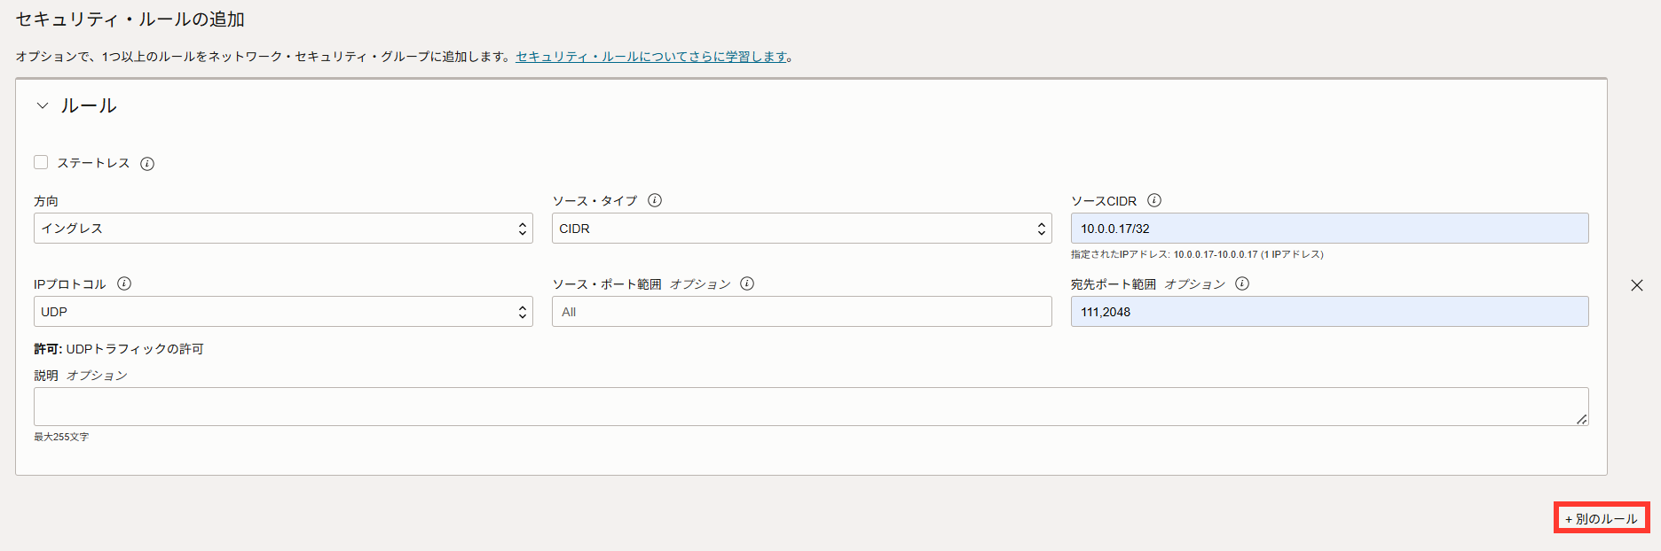Screen dimensions: 1661x551
Task: Show info icon beside ソース・ポート範囲
Action: pos(747,283)
